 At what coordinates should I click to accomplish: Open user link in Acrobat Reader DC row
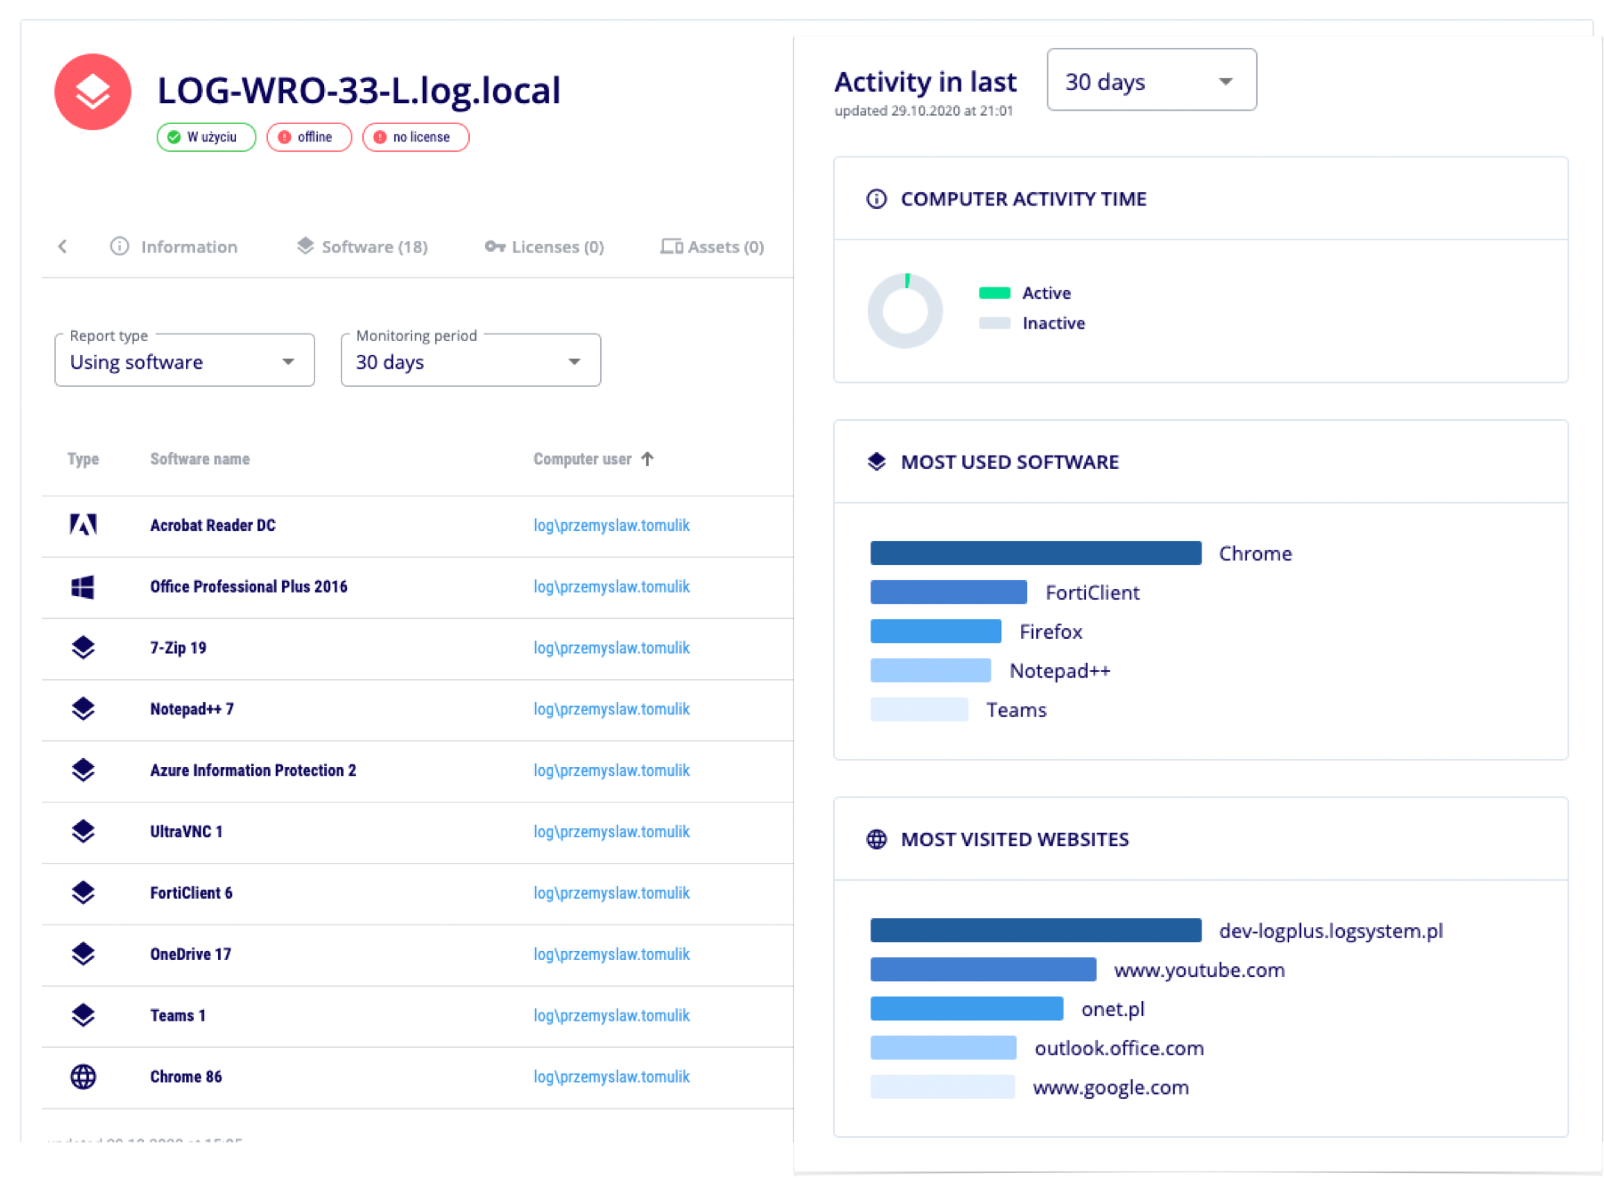(x=612, y=525)
